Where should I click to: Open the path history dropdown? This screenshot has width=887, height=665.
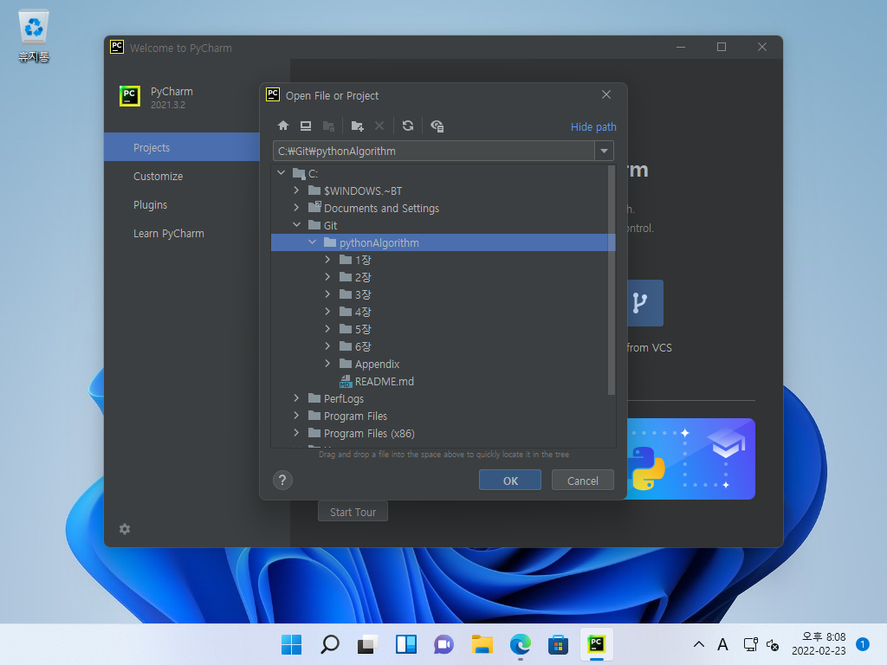604,151
